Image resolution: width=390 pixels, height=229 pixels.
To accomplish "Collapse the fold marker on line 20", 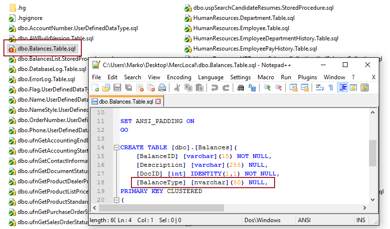I will (116, 200).
